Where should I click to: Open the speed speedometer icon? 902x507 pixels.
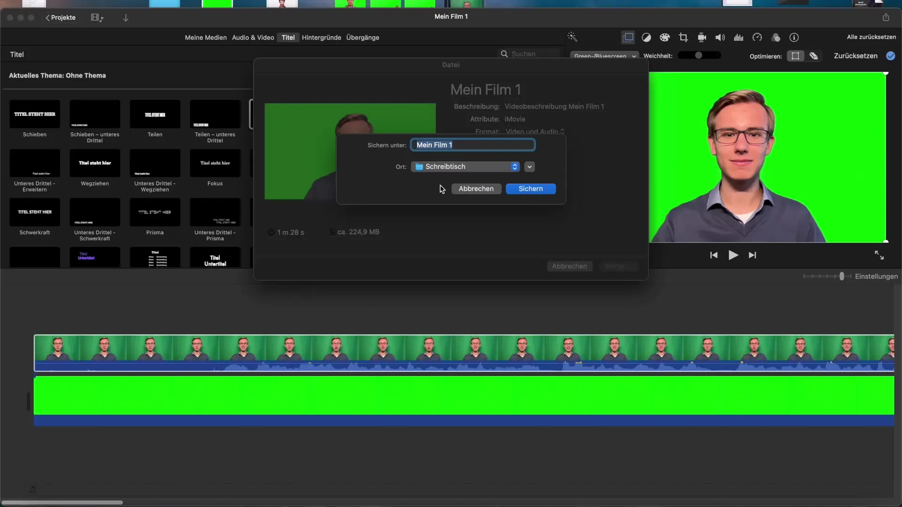757,38
